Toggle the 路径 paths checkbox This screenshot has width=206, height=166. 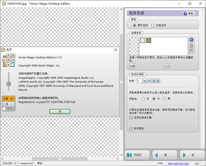(x=4, y=108)
